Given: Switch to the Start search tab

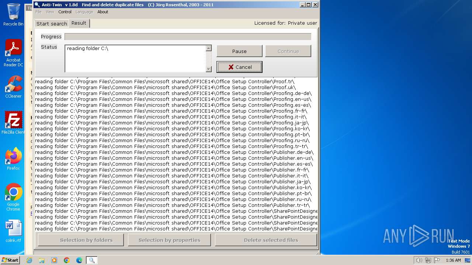Looking at the screenshot, I should click(x=52, y=24).
